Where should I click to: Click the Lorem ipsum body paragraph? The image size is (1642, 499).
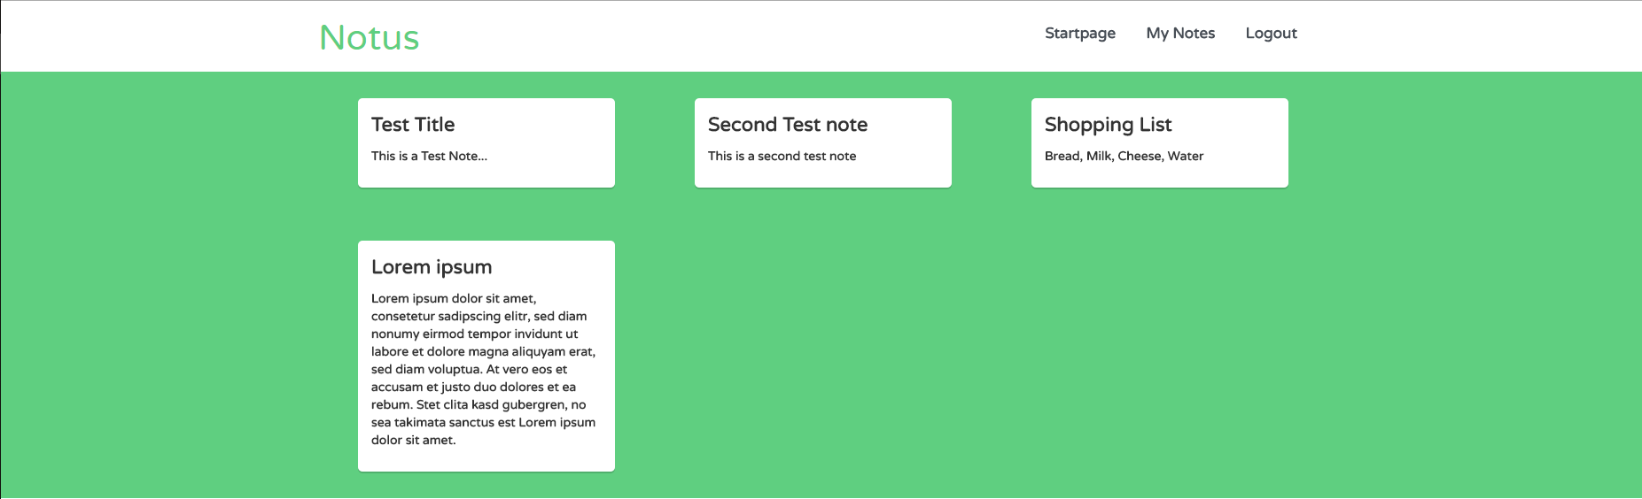[x=484, y=369]
